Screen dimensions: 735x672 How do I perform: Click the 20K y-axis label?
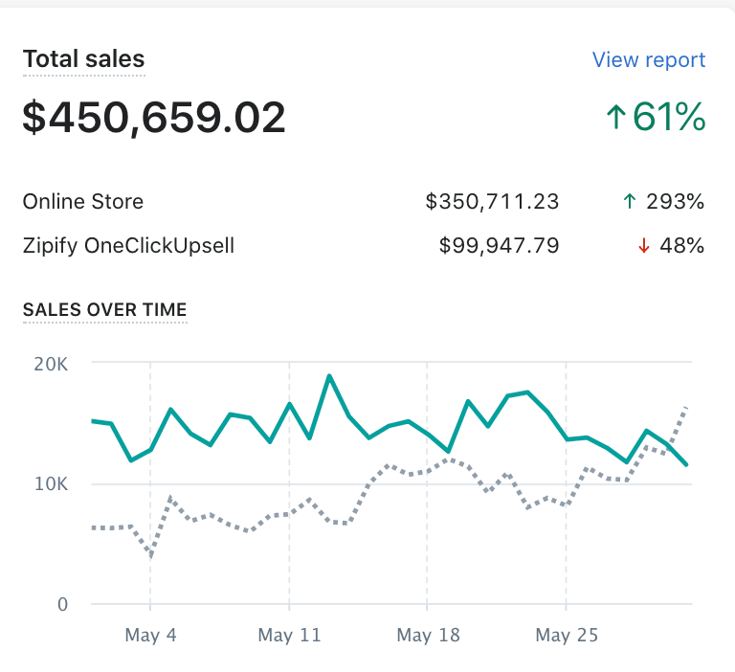(x=51, y=364)
